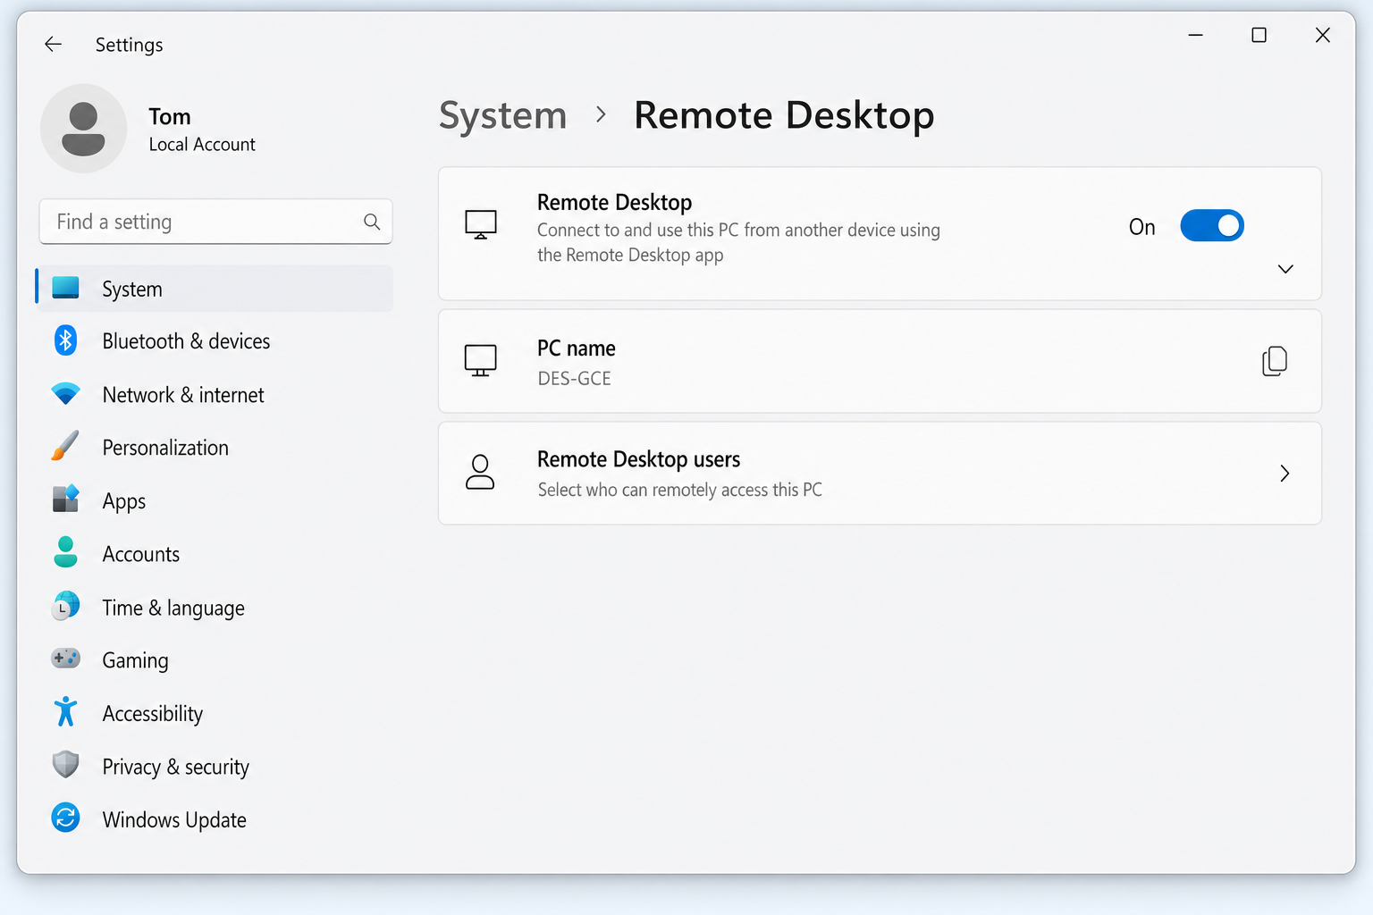Close the Settings window
The image size is (1373, 915).
click(1323, 35)
